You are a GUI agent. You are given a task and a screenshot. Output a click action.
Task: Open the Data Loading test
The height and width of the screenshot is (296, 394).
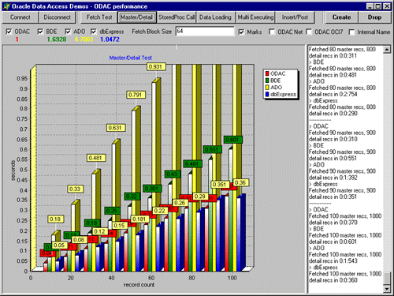215,17
